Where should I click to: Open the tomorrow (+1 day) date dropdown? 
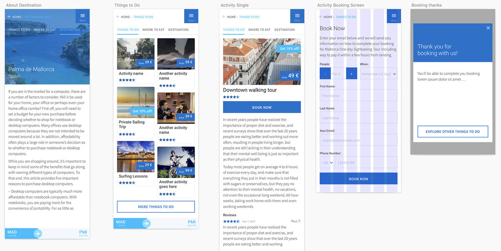pyautogui.click(x=378, y=73)
